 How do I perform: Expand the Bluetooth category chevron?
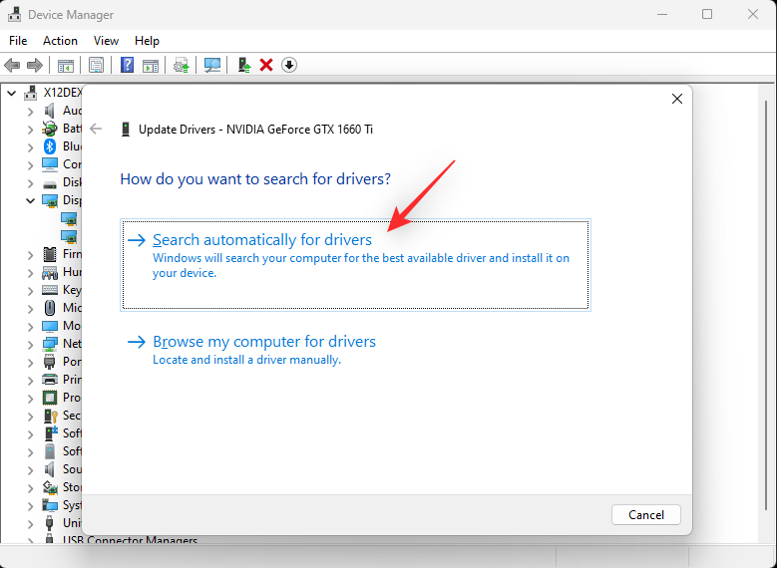coord(31,146)
